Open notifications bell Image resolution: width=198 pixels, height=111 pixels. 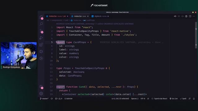[x=194, y=99]
